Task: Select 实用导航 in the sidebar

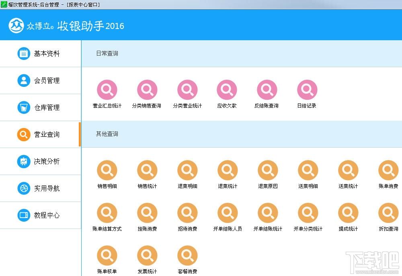Action: click(x=41, y=188)
